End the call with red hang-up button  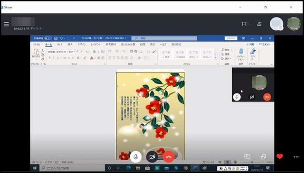click(x=169, y=157)
